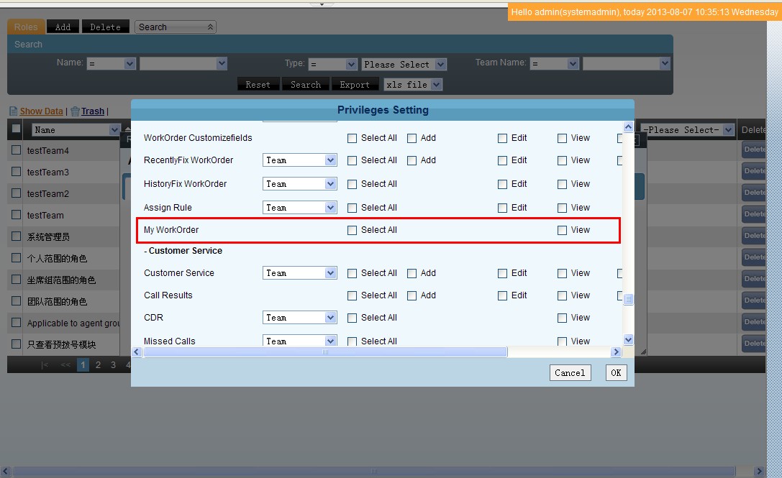Click the dialog's scroll down arrow
The height and width of the screenshot is (478, 782).
(628, 340)
